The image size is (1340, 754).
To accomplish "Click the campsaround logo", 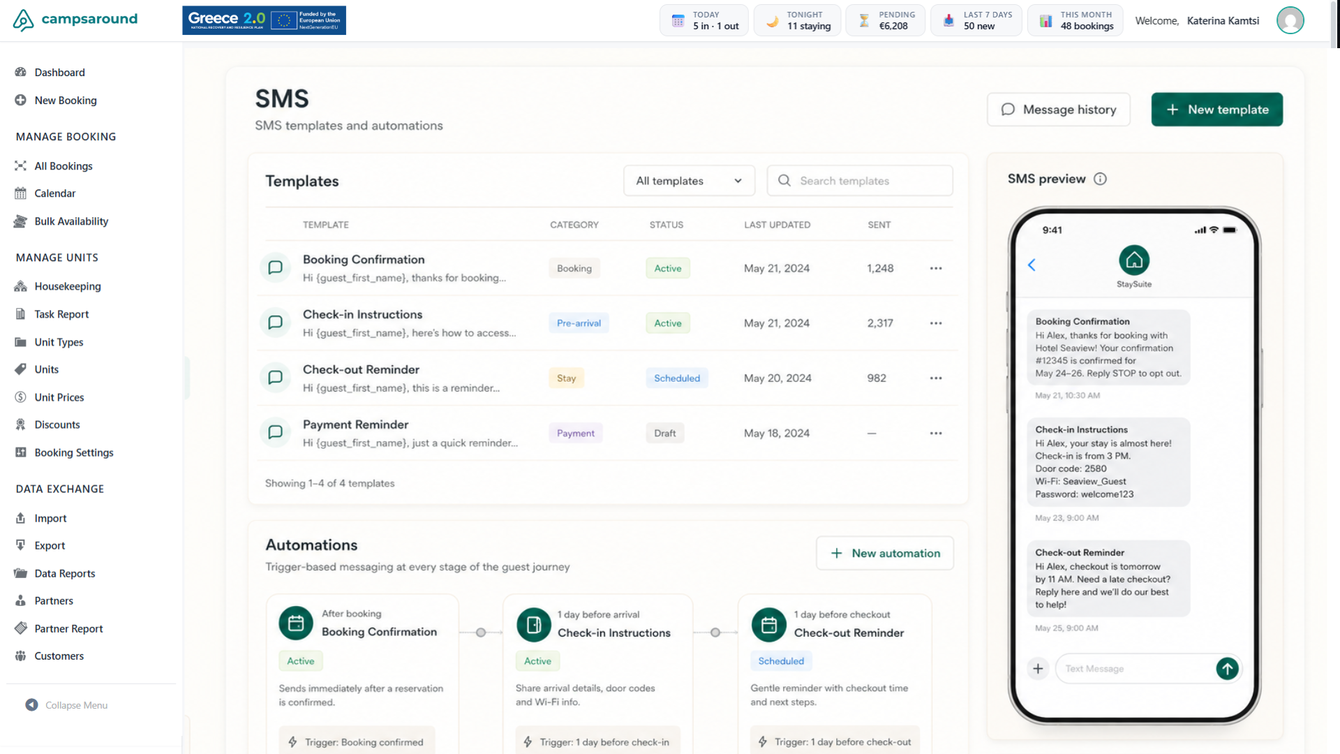I will click(75, 20).
